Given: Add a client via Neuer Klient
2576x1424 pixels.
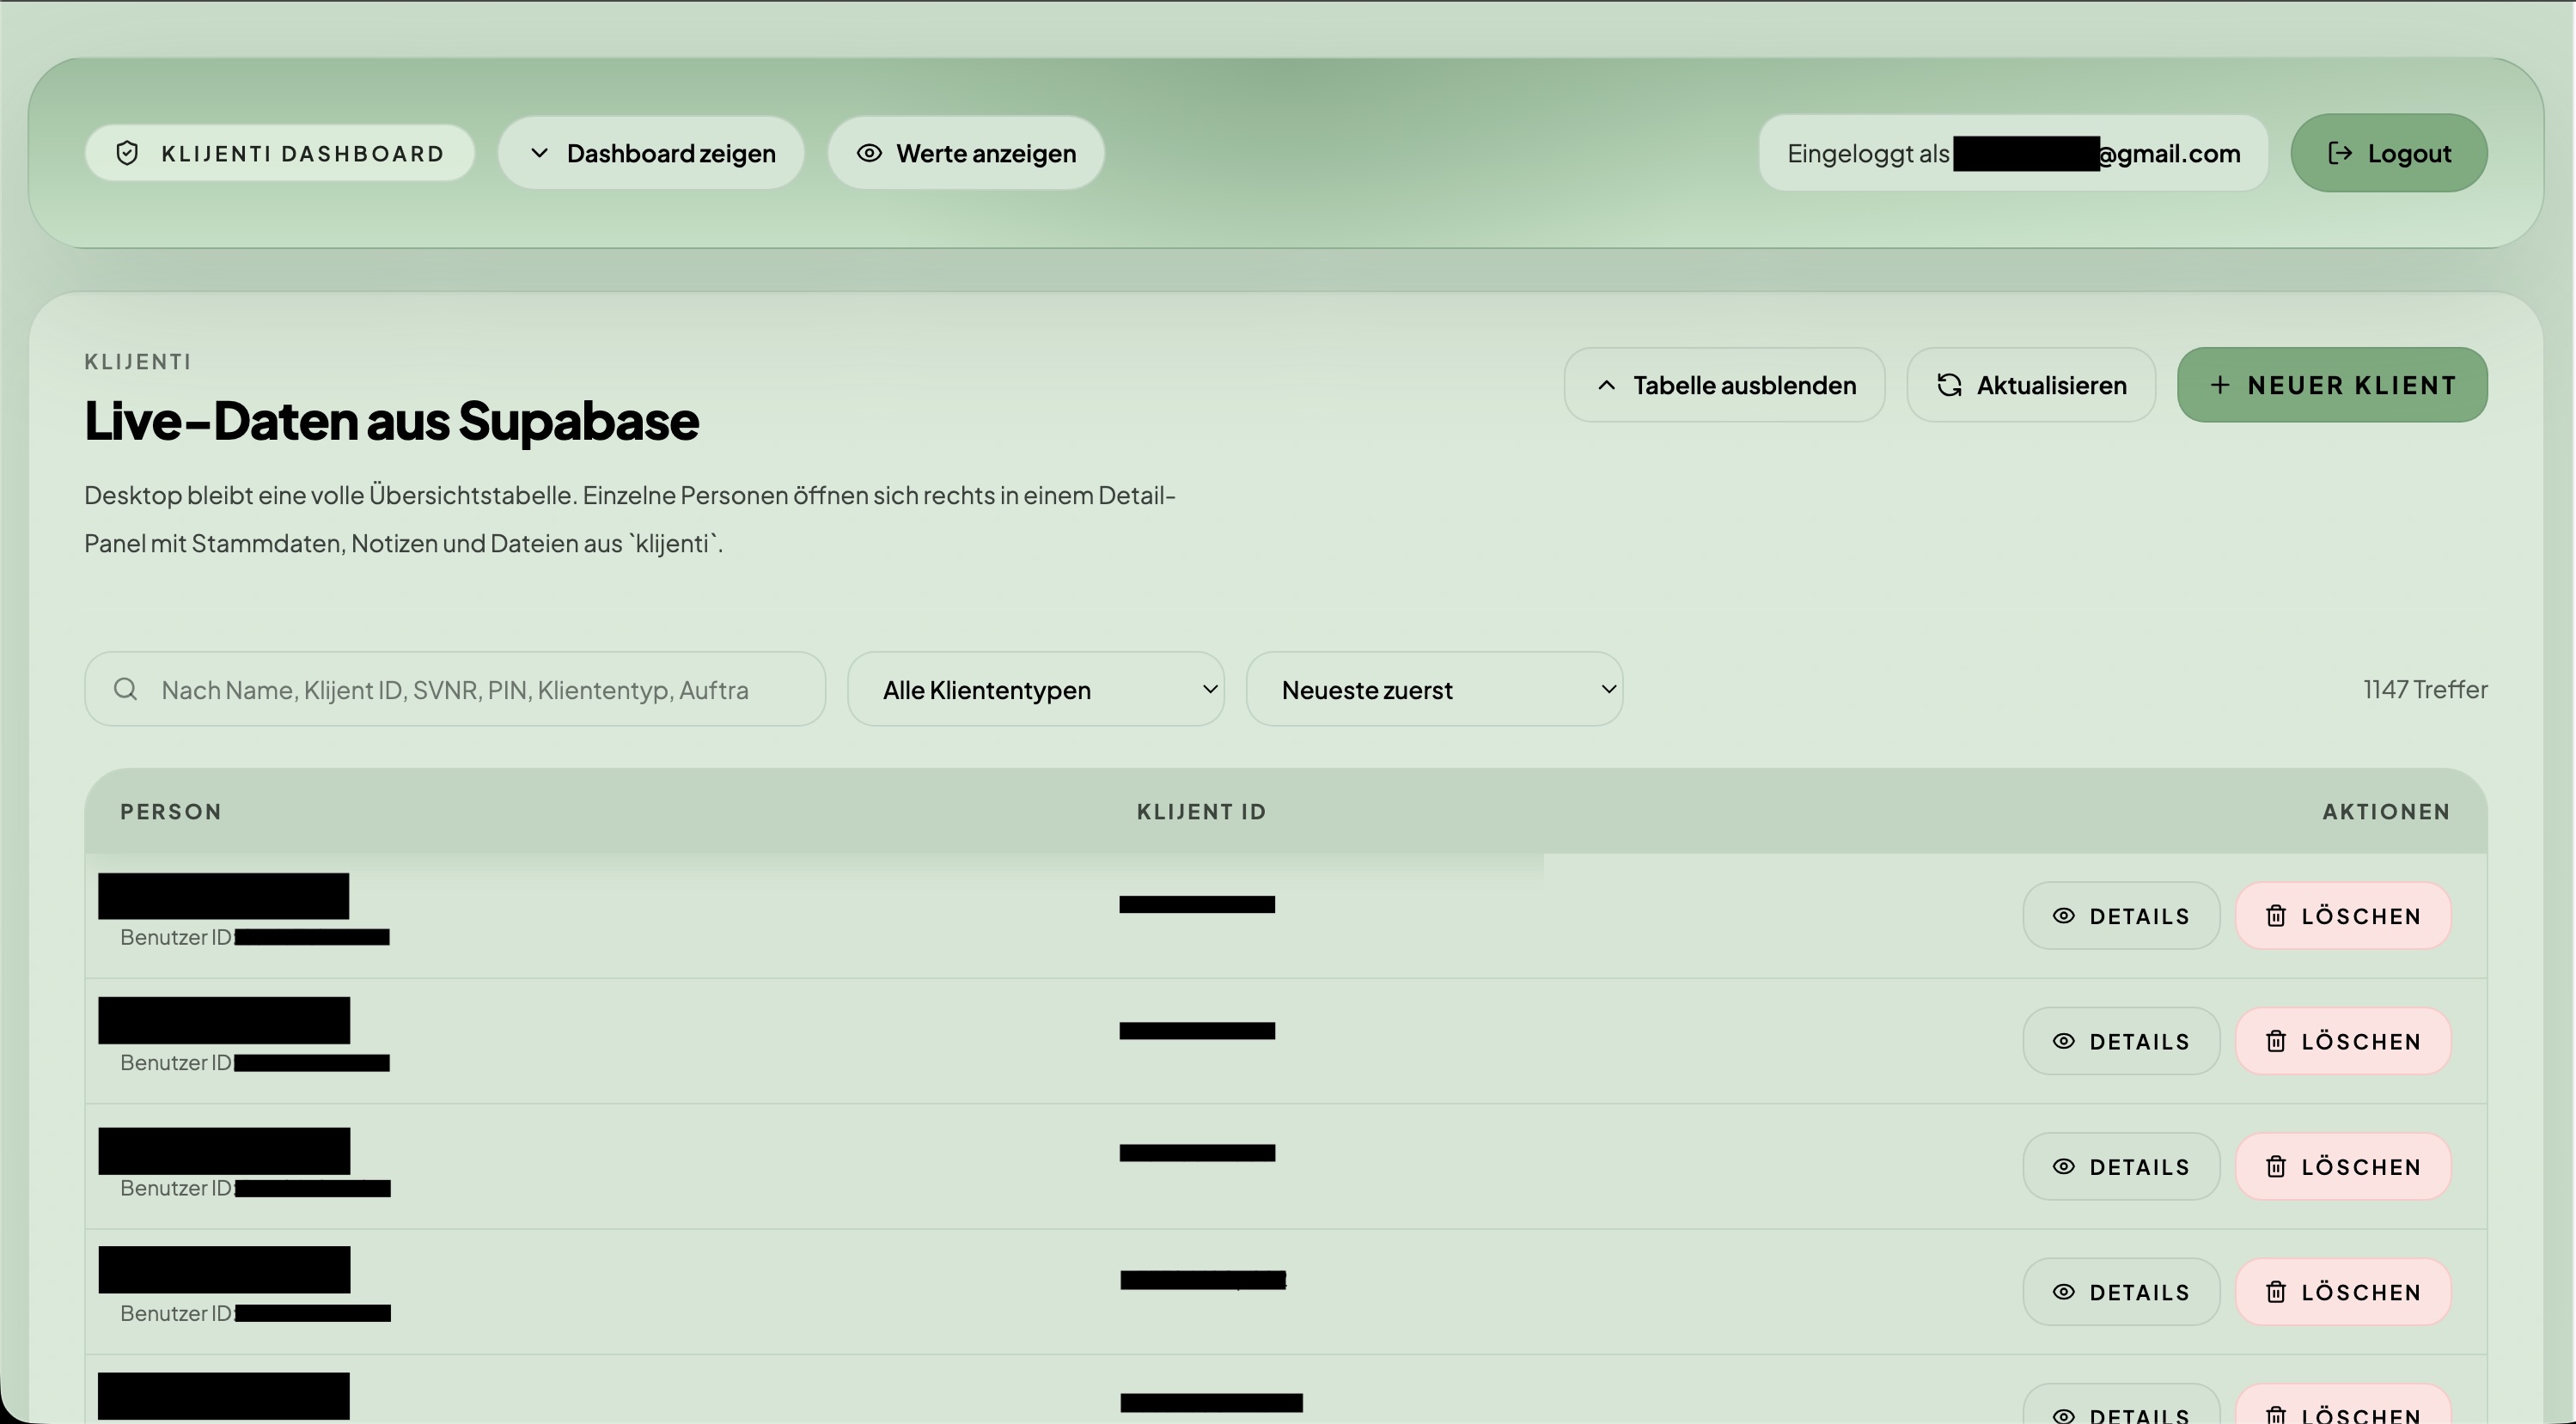Looking at the screenshot, I should 2332,385.
